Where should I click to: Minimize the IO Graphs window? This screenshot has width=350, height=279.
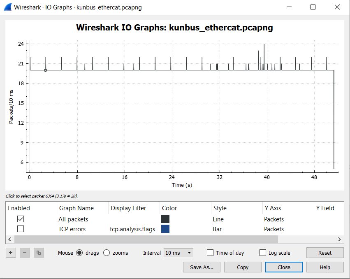[289, 7]
